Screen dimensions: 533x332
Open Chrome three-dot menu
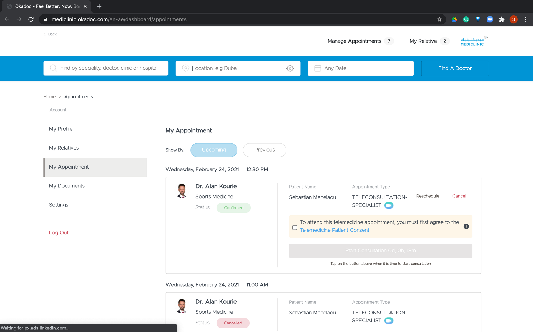526,19
